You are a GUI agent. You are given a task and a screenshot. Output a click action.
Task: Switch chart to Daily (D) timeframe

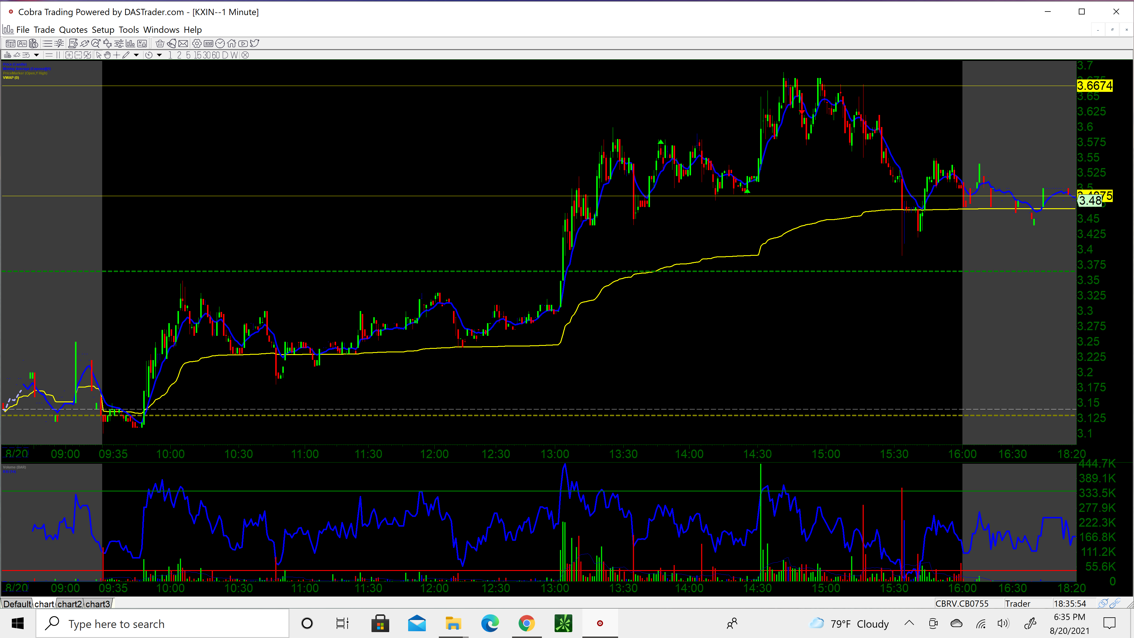click(225, 55)
